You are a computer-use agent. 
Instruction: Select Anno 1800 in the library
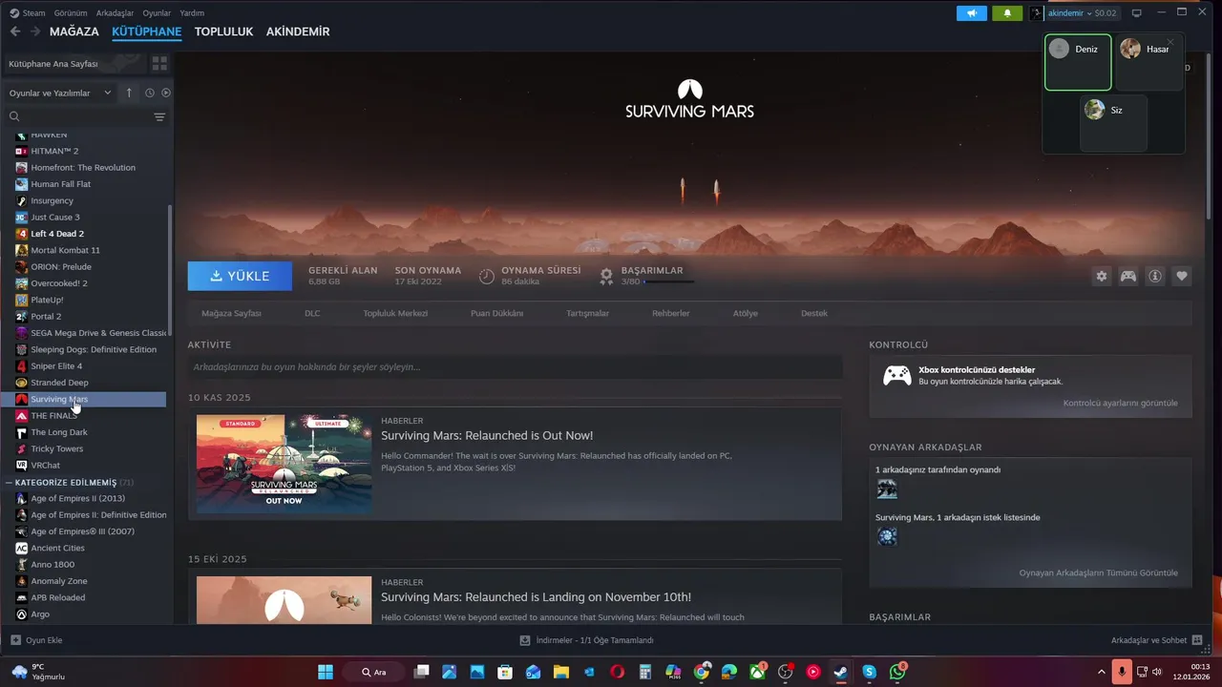[x=53, y=565]
